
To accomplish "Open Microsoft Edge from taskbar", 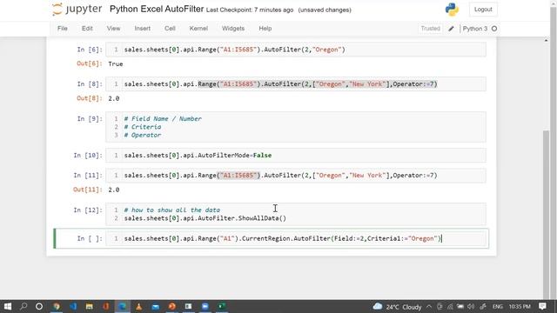I will 122,306.
